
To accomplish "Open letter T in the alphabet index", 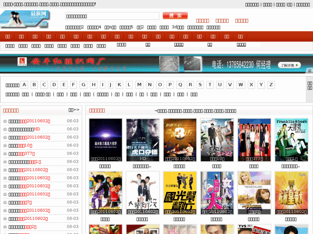I will (210, 85).
